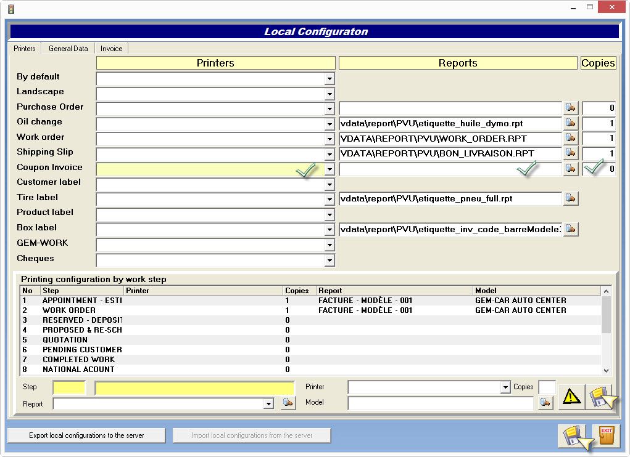This screenshot has height=457, width=630.
Task: Save the work step printing configuration
Action: 600,397
